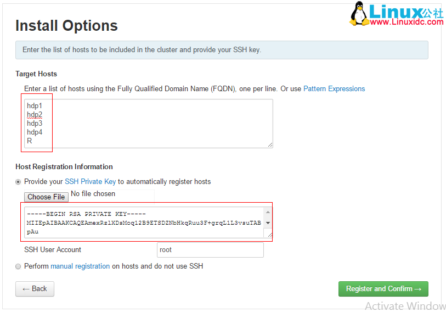Click the underlined hdp2 host entry
Viewport: 446px width, 312px height.
point(35,115)
